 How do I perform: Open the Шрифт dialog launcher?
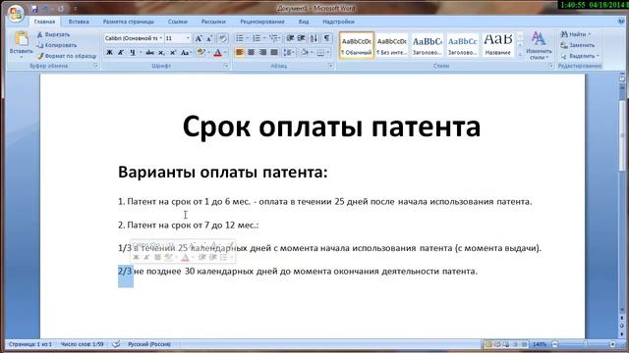click(x=226, y=66)
